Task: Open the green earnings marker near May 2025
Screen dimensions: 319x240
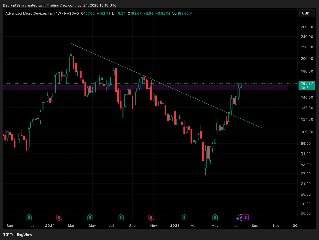Action: (x=215, y=218)
